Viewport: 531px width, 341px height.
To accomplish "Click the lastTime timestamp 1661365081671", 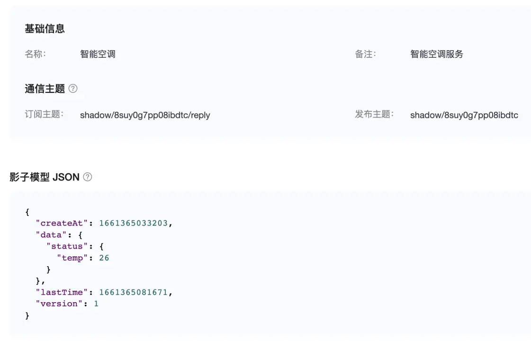I will (x=133, y=292).
